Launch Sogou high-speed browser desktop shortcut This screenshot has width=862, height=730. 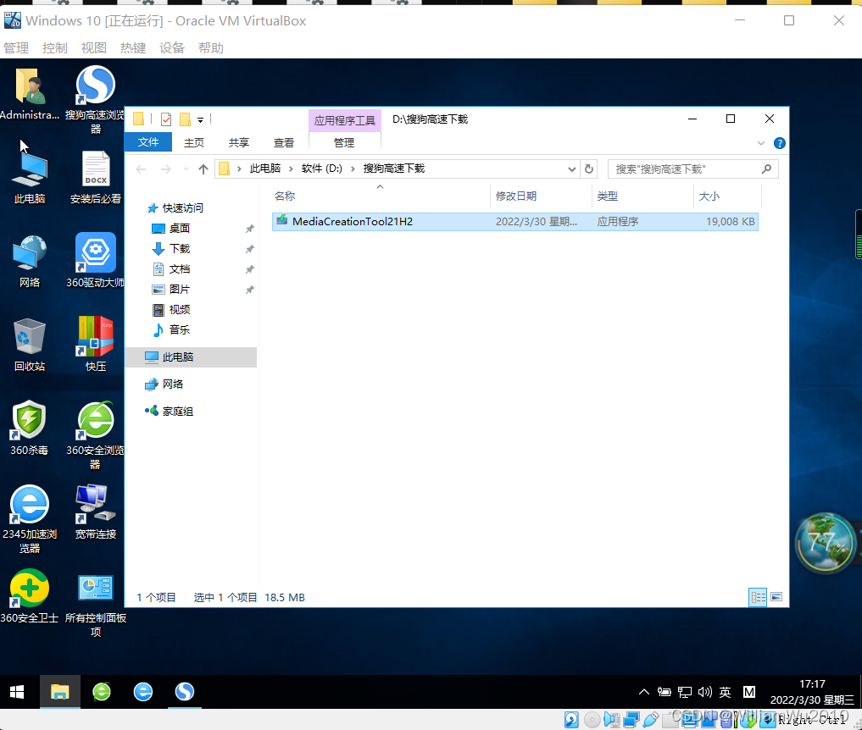(95, 99)
